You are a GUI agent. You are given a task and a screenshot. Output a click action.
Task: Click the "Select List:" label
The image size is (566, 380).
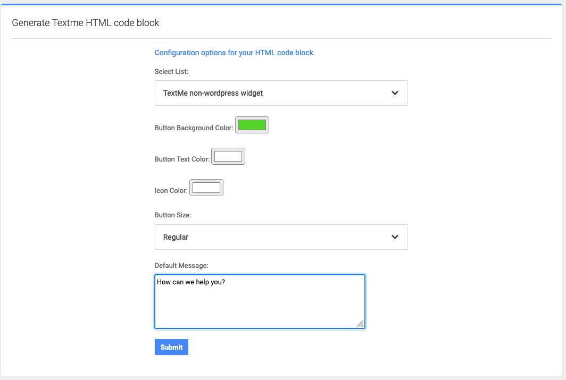coord(171,71)
